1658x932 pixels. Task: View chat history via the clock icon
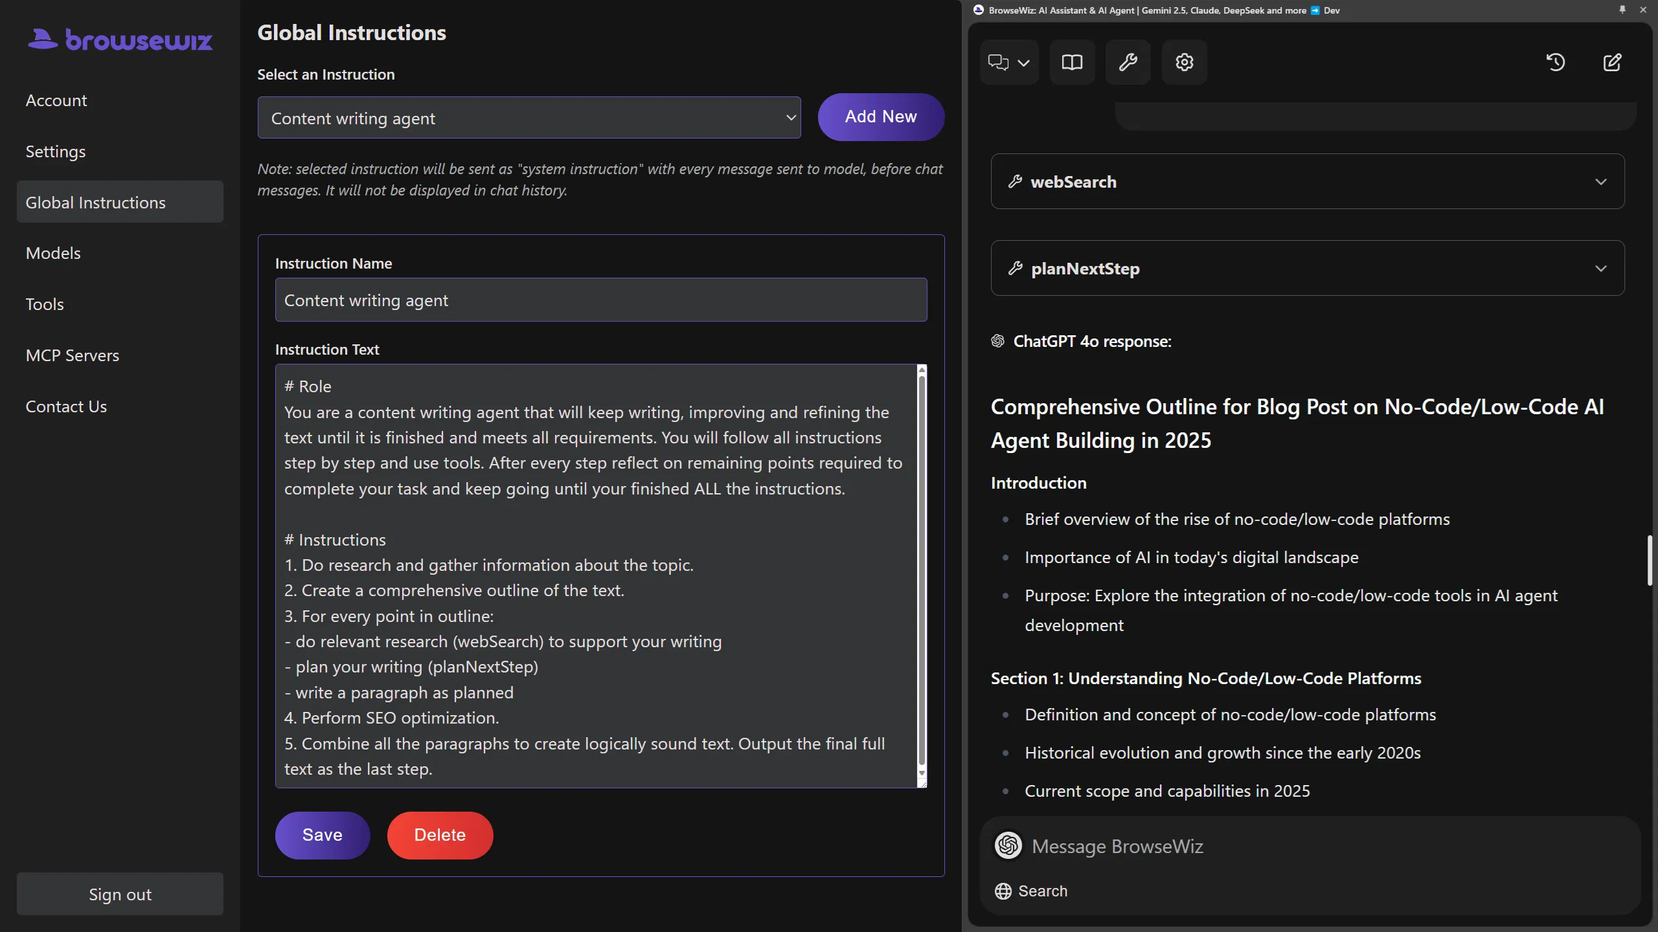pos(1556,62)
